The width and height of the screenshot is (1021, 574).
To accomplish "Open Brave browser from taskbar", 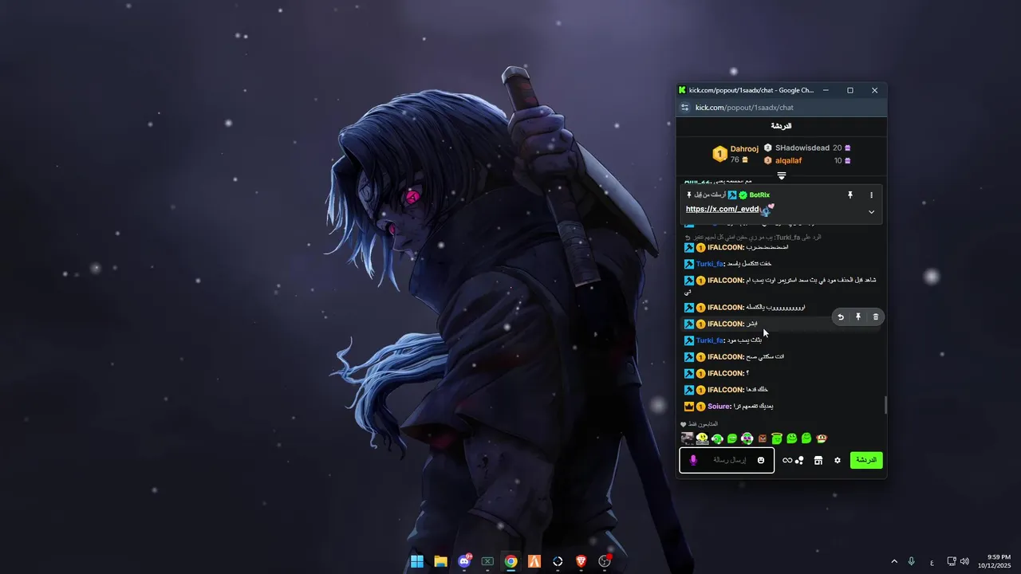I will (x=581, y=561).
